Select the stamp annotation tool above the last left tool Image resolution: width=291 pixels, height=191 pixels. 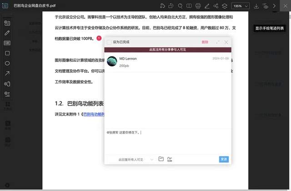pos(7,84)
